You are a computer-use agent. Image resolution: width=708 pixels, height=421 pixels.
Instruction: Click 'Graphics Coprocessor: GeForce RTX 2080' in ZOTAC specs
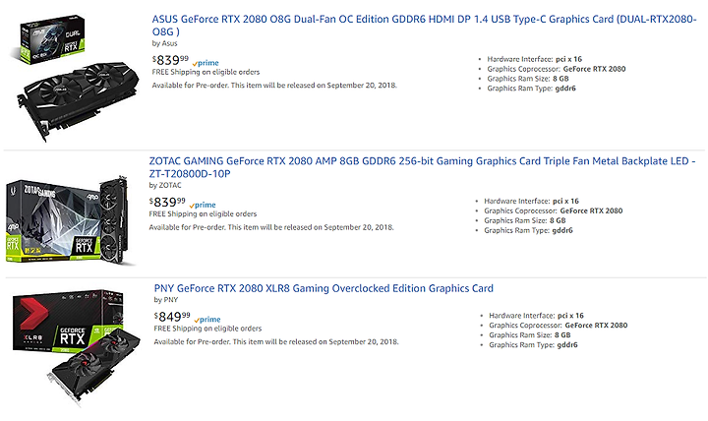[553, 210]
